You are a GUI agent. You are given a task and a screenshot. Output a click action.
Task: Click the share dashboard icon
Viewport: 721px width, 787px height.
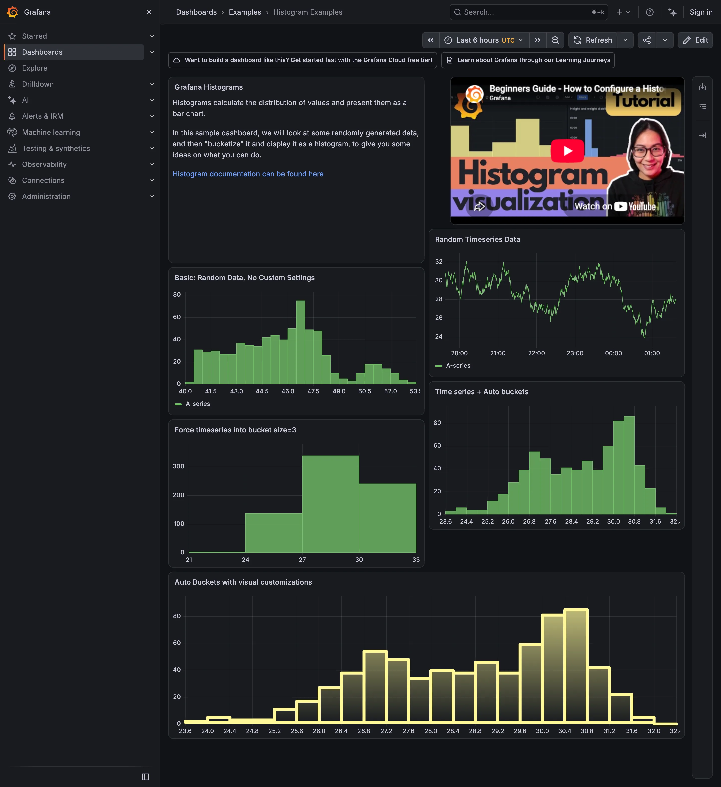(647, 40)
